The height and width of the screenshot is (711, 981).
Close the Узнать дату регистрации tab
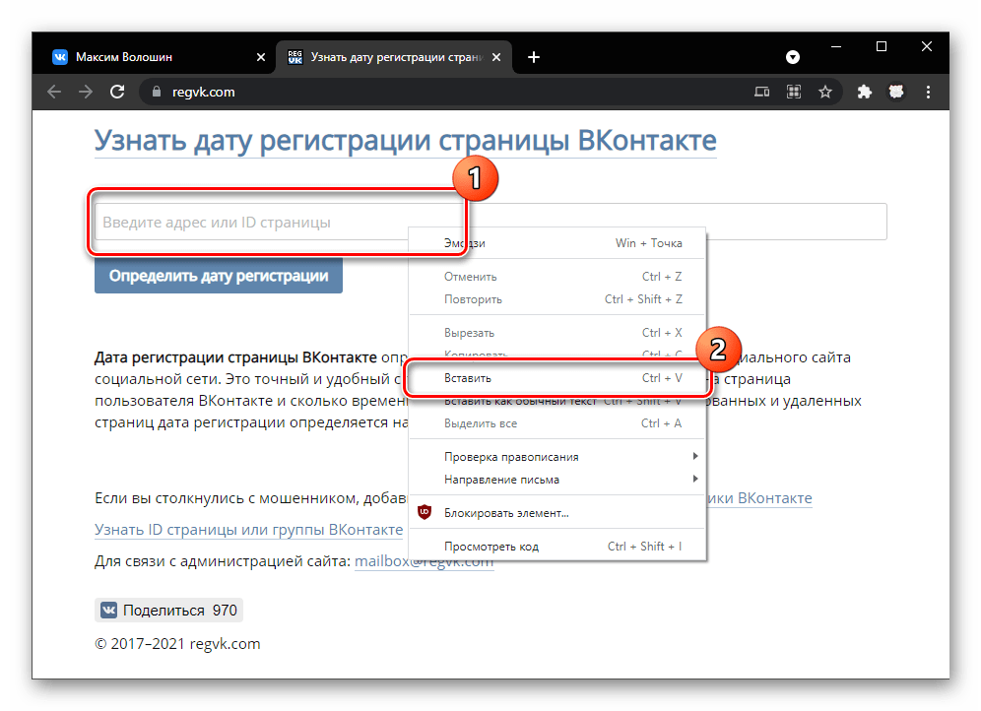pos(496,57)
